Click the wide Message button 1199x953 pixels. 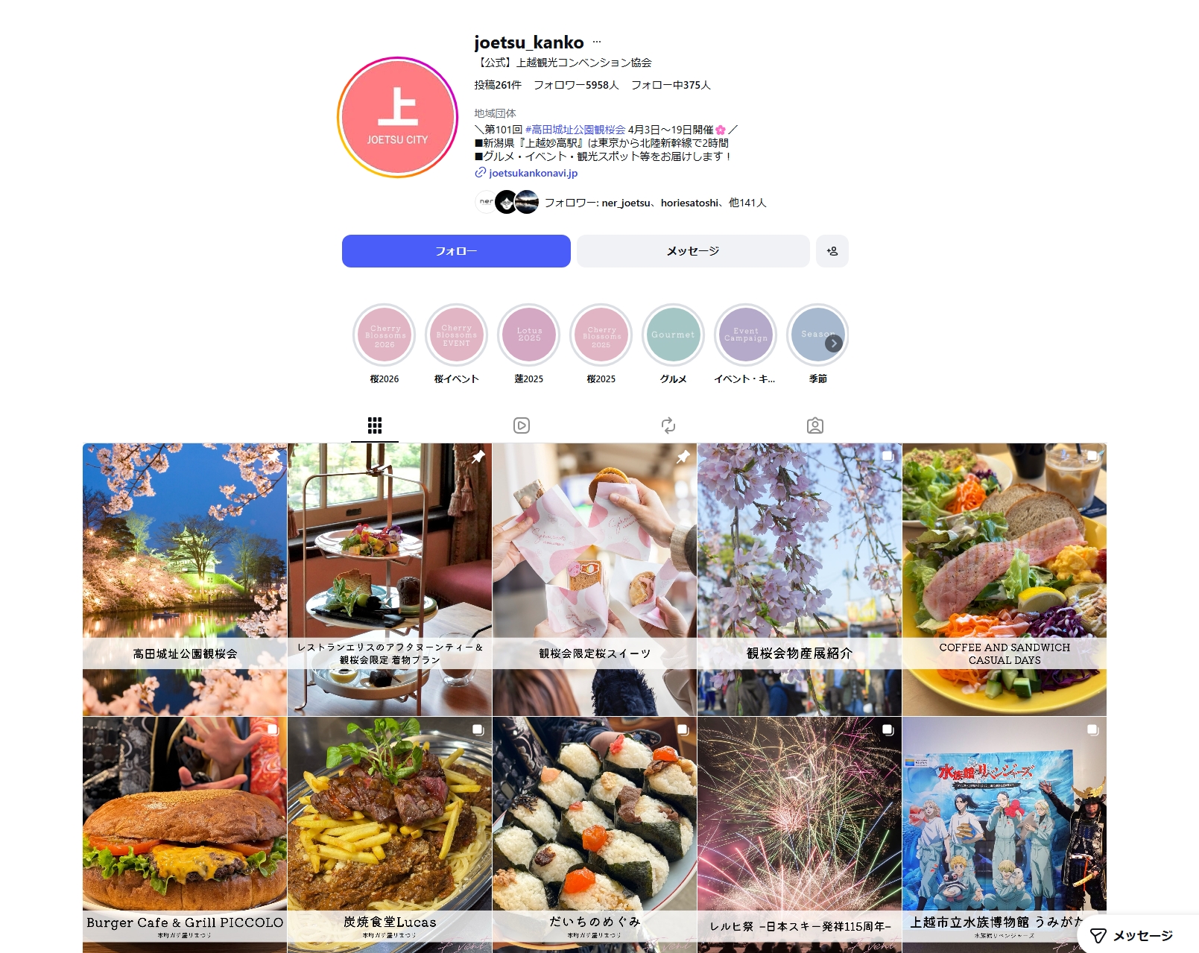[x=693, y=251]
